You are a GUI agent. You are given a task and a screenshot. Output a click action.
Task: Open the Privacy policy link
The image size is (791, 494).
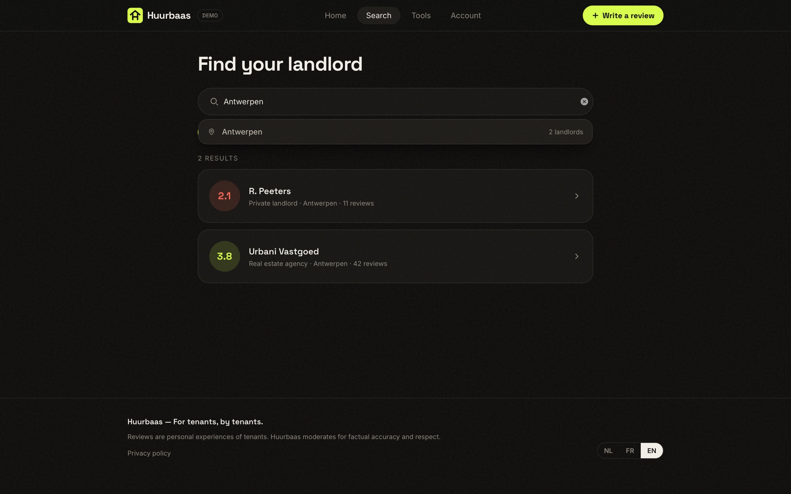point(149,453)
